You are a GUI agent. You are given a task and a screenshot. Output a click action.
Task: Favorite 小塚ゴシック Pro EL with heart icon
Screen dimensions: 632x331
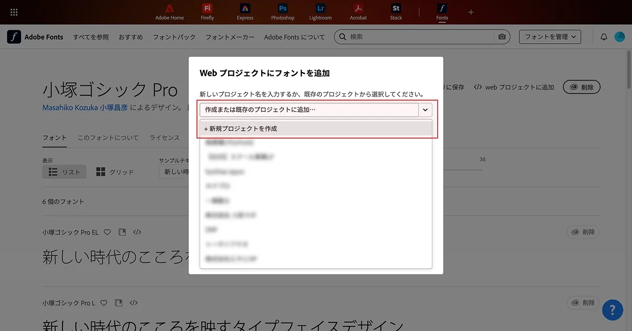point(107,232)
